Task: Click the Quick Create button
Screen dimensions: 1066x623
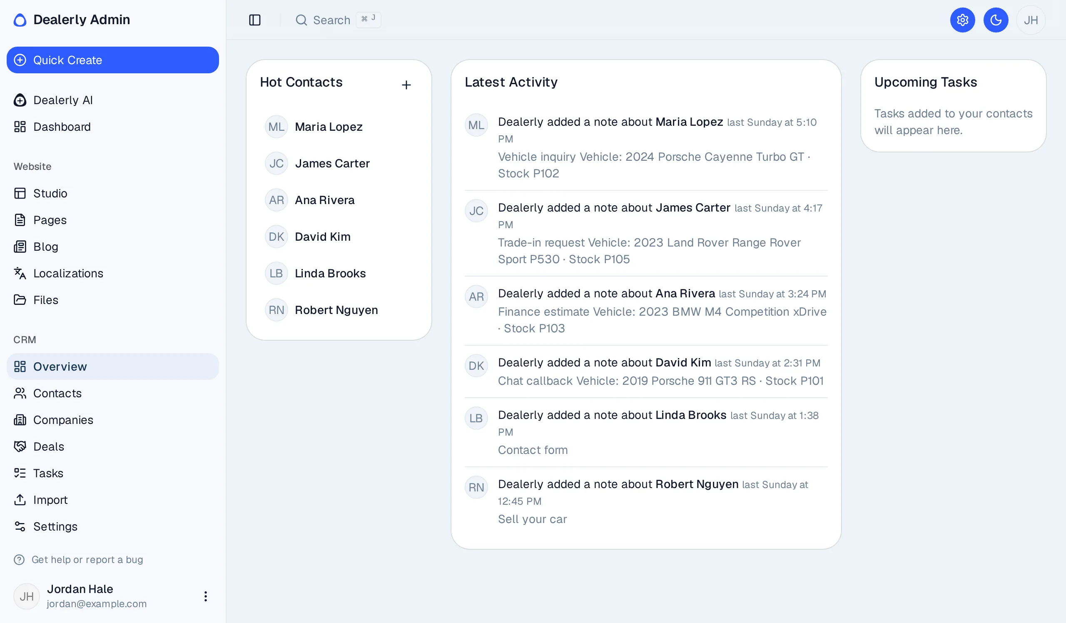Action: [x=112, y=60]
